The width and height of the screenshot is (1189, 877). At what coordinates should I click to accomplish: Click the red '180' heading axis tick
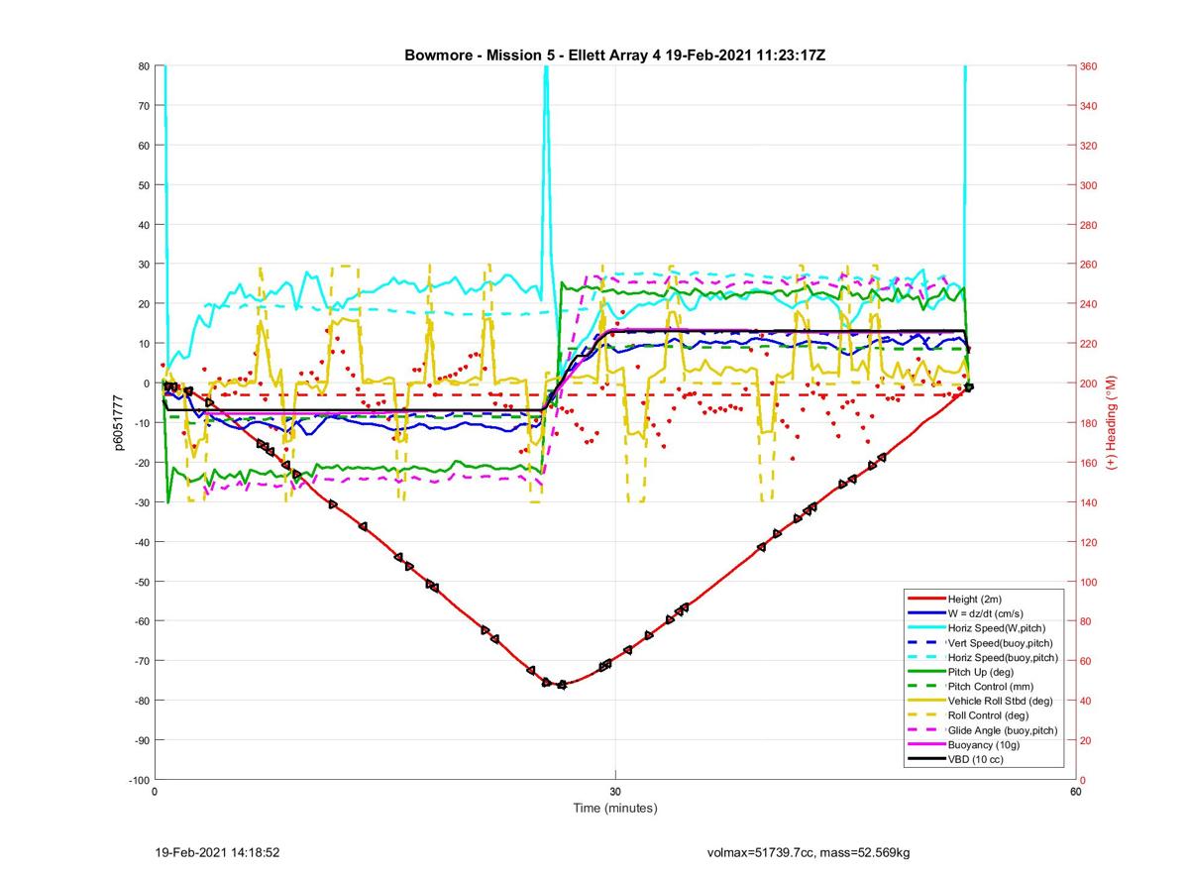[1090, 423]
